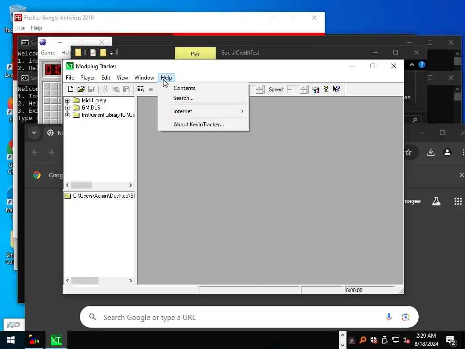This screenshot has width=465, height=349.
Task: Choose Contents from the Help menu
Action: coord(203,88)
